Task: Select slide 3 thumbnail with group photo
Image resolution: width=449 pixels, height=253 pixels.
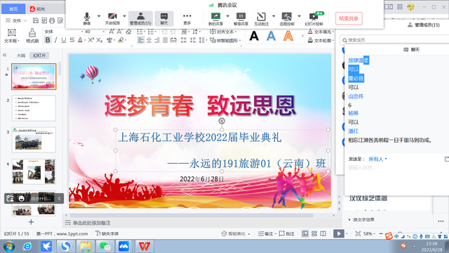Action: [34, 140]
